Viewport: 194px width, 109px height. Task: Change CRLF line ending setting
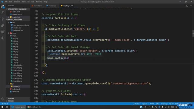click(x=158, y=104)
